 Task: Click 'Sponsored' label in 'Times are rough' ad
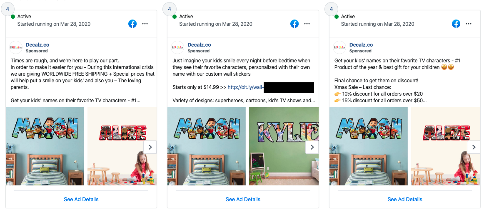pos(37,51)
